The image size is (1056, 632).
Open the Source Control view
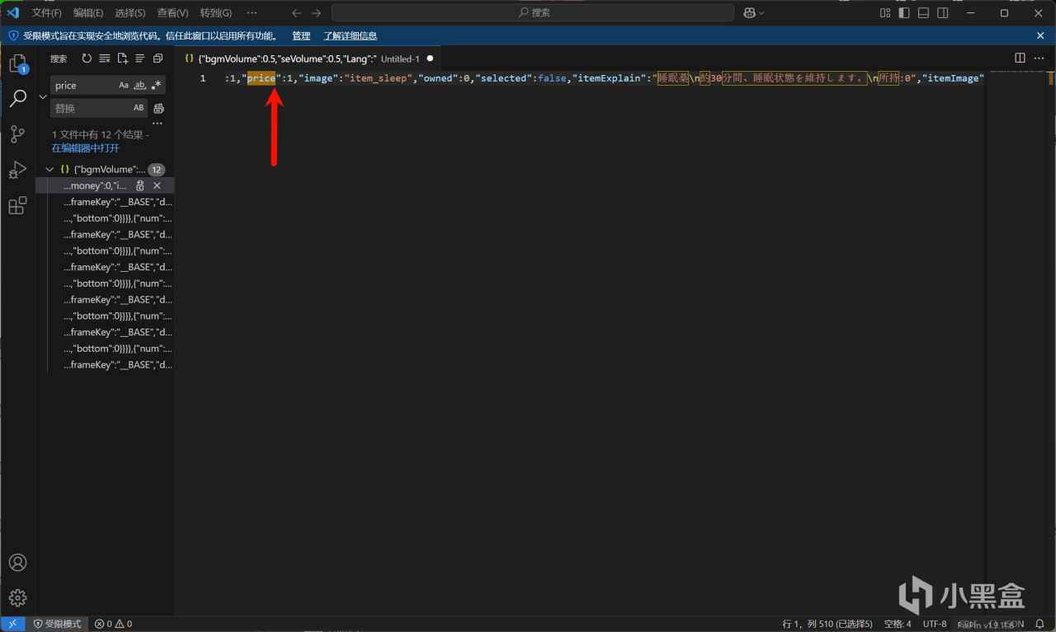point(17,134)
